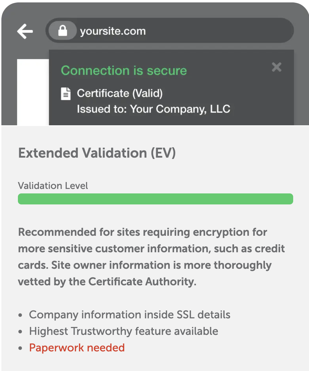Click the red "Paperwork needed" text
Screen dimensions: 309x371
point(77,348)
